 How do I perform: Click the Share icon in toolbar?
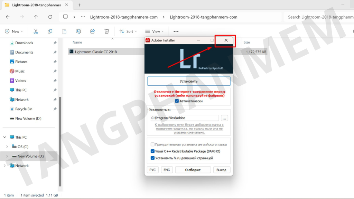[92, 31]
